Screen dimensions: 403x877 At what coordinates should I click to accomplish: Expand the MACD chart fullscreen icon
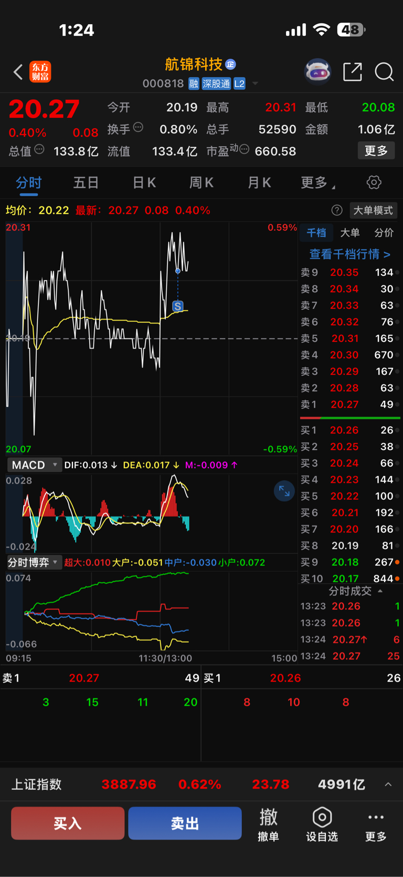point(284,491)
